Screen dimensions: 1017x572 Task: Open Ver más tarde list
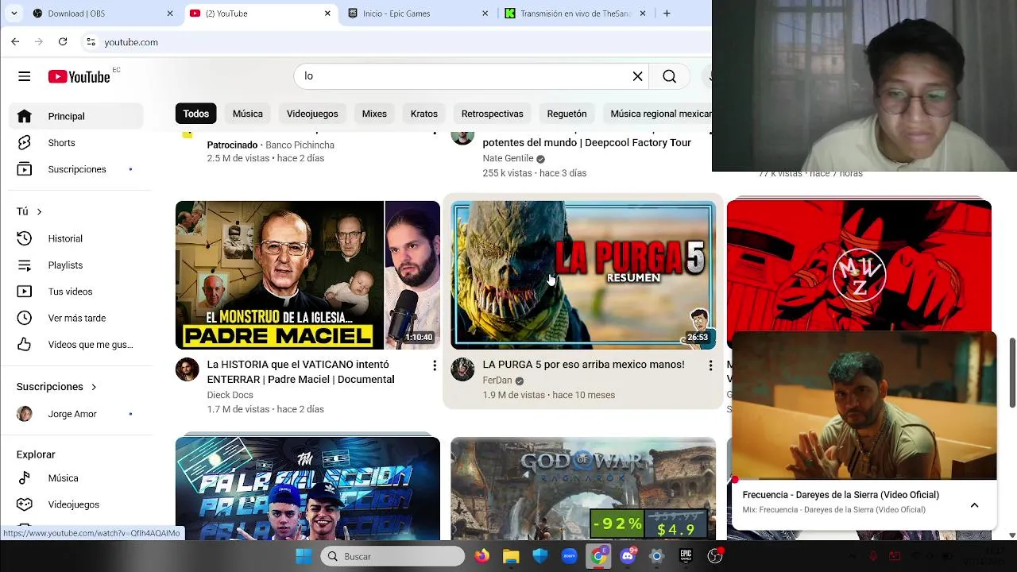(76, 318)
